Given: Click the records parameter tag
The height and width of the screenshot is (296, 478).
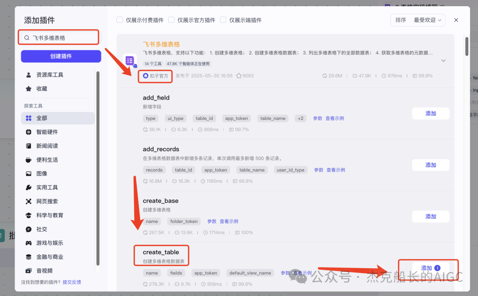Looking at the screenshot, I should (x=154, y=170).
